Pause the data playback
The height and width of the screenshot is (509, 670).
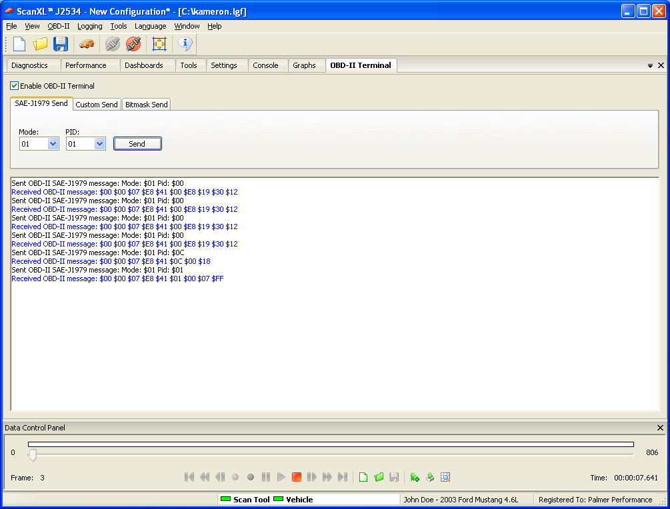tap(266, 477)
